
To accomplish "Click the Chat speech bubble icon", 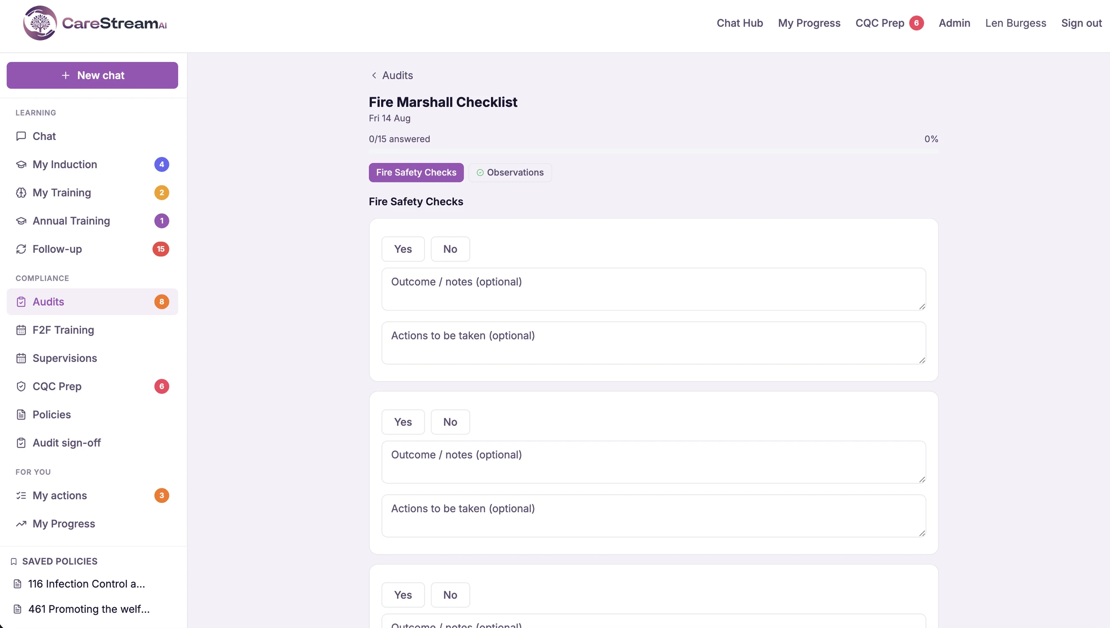I will [21, 136].
